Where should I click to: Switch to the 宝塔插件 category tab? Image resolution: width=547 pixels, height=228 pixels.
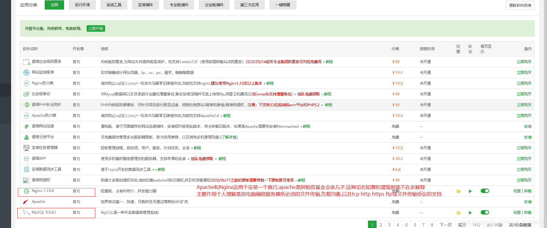145,5
